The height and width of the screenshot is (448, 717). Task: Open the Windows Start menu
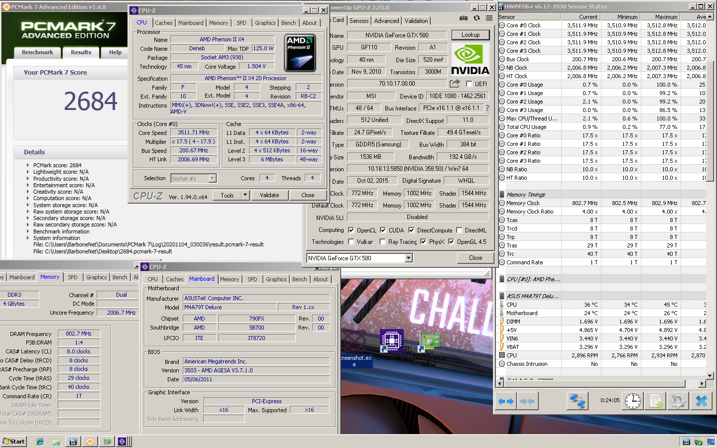[13, 442]
